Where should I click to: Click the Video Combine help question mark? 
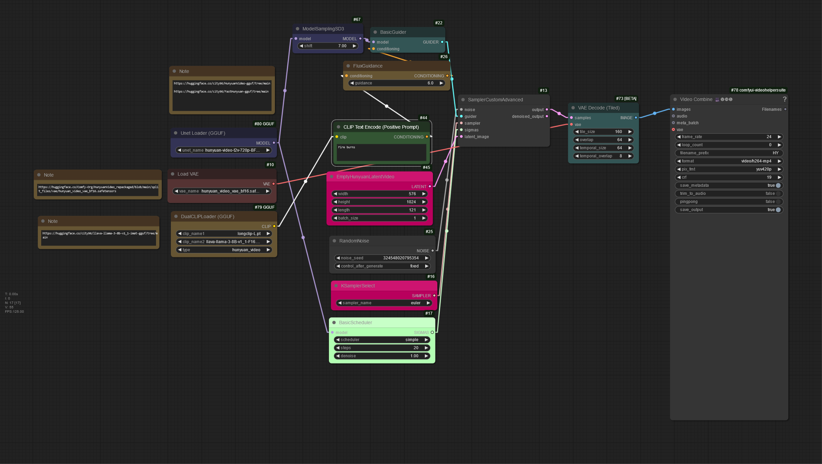click(x=785, y=99)
